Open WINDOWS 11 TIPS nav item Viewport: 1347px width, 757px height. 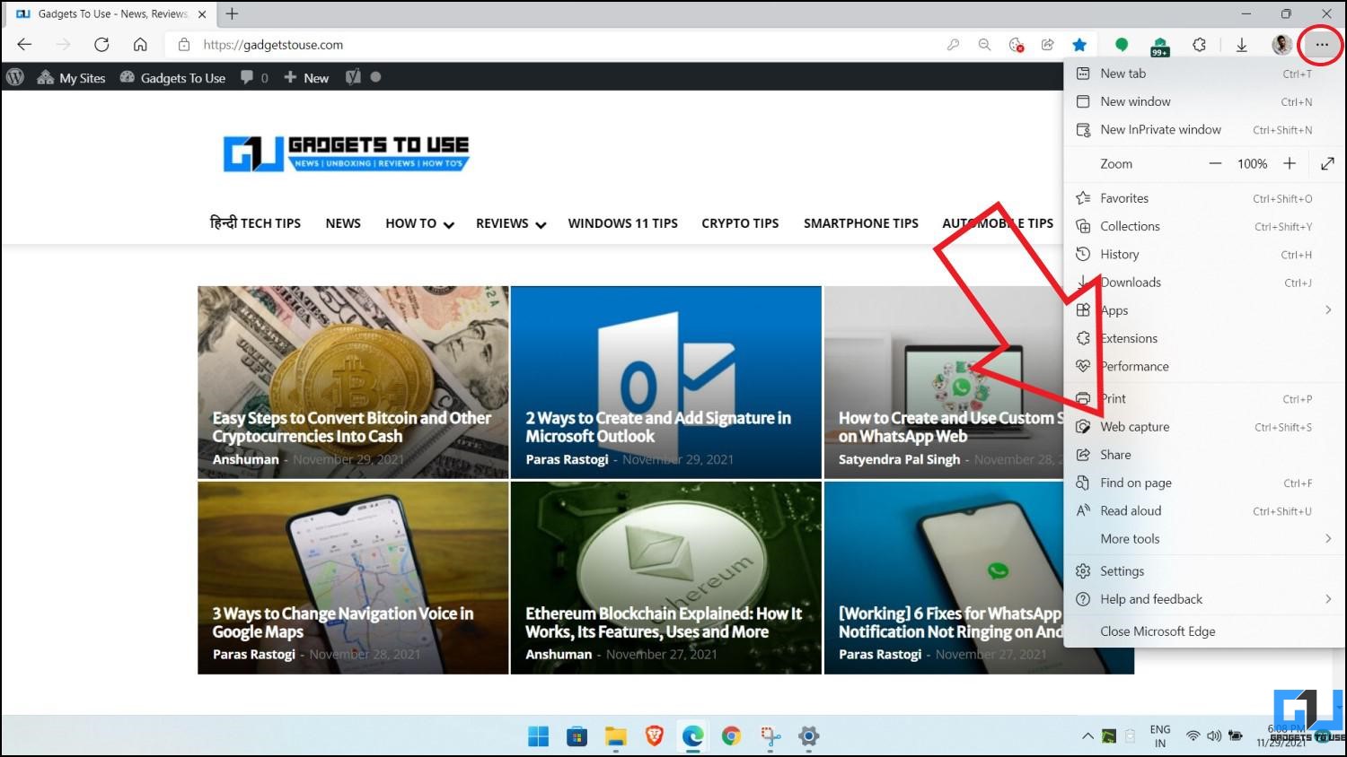[x=622, y=222]
